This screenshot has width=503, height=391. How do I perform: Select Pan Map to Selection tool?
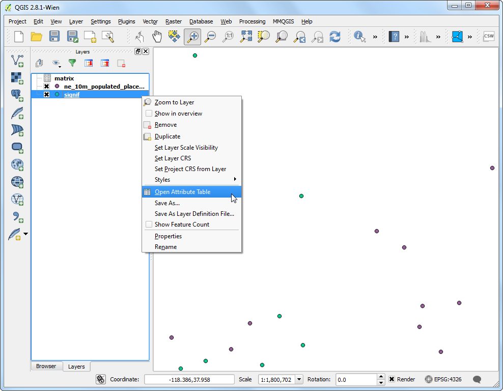(174, 37)
